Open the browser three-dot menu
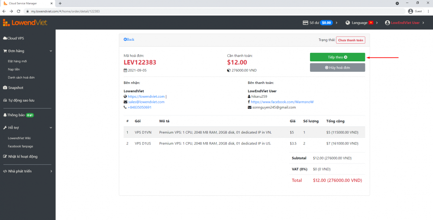The height and width of the screenshot is (220, 433). point(429,11)
